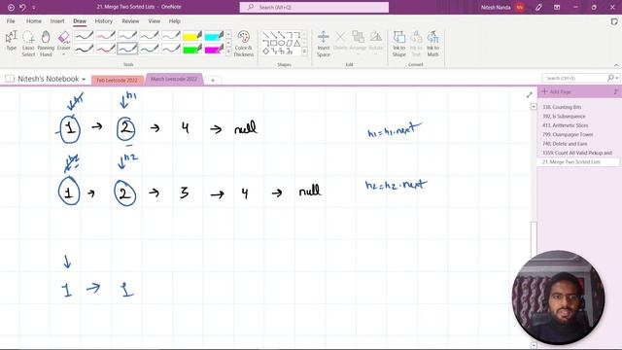Pick the magenta highlighter
The width and height of the screenshot is (622, 350).
point(214,50)
